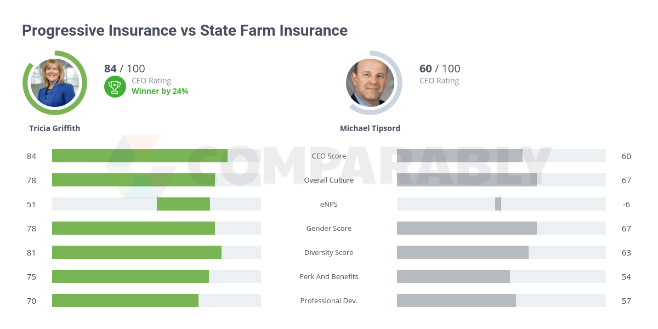Click the Michael Tipsord name label

pos(370,128)
